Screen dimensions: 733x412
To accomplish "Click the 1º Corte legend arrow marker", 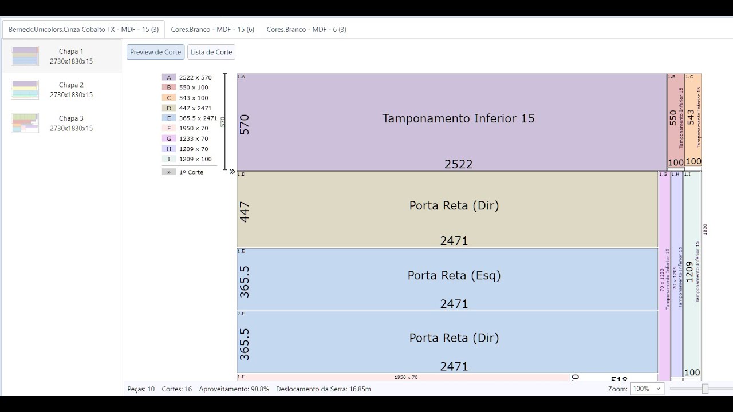I will click(169, 172).
